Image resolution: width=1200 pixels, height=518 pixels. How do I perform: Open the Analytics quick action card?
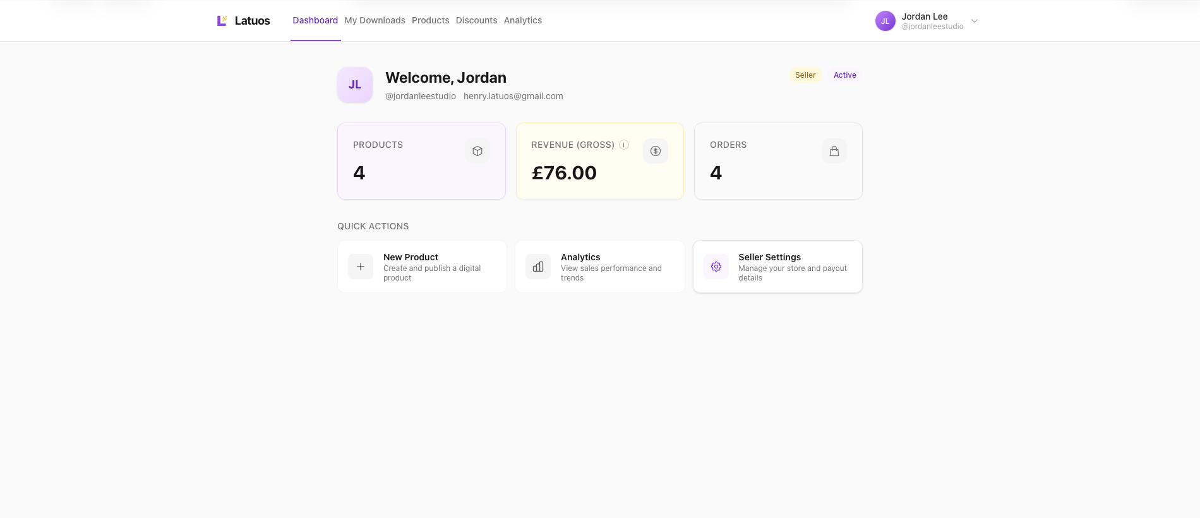600,267
